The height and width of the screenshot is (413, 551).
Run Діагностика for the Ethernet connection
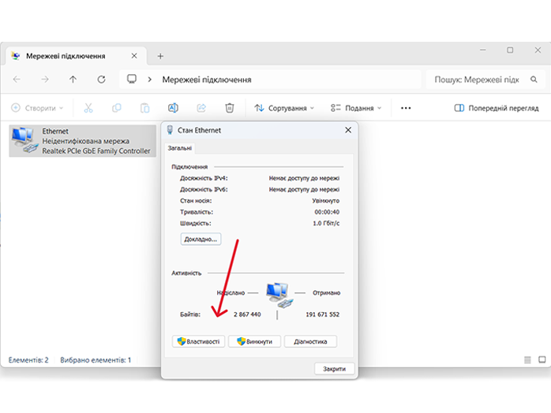311,341
